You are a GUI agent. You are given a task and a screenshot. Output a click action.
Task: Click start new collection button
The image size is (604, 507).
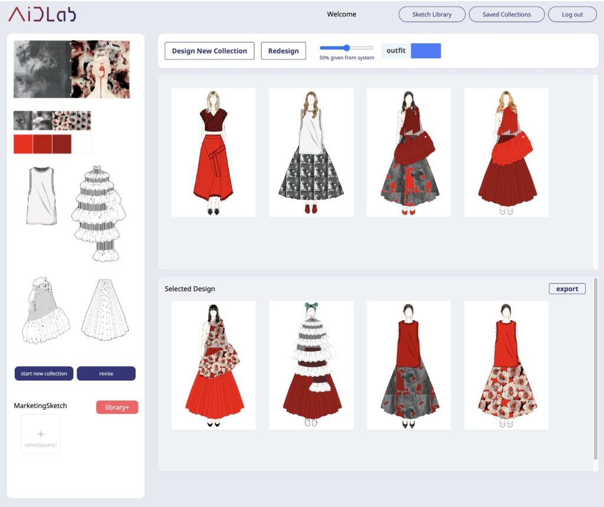[x=44, y=374]
